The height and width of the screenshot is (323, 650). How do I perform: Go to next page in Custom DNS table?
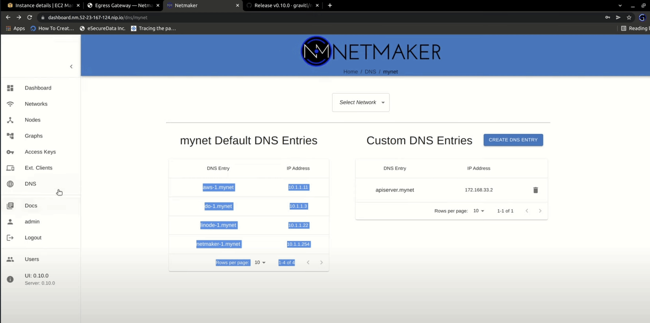(x=540, y=211)
